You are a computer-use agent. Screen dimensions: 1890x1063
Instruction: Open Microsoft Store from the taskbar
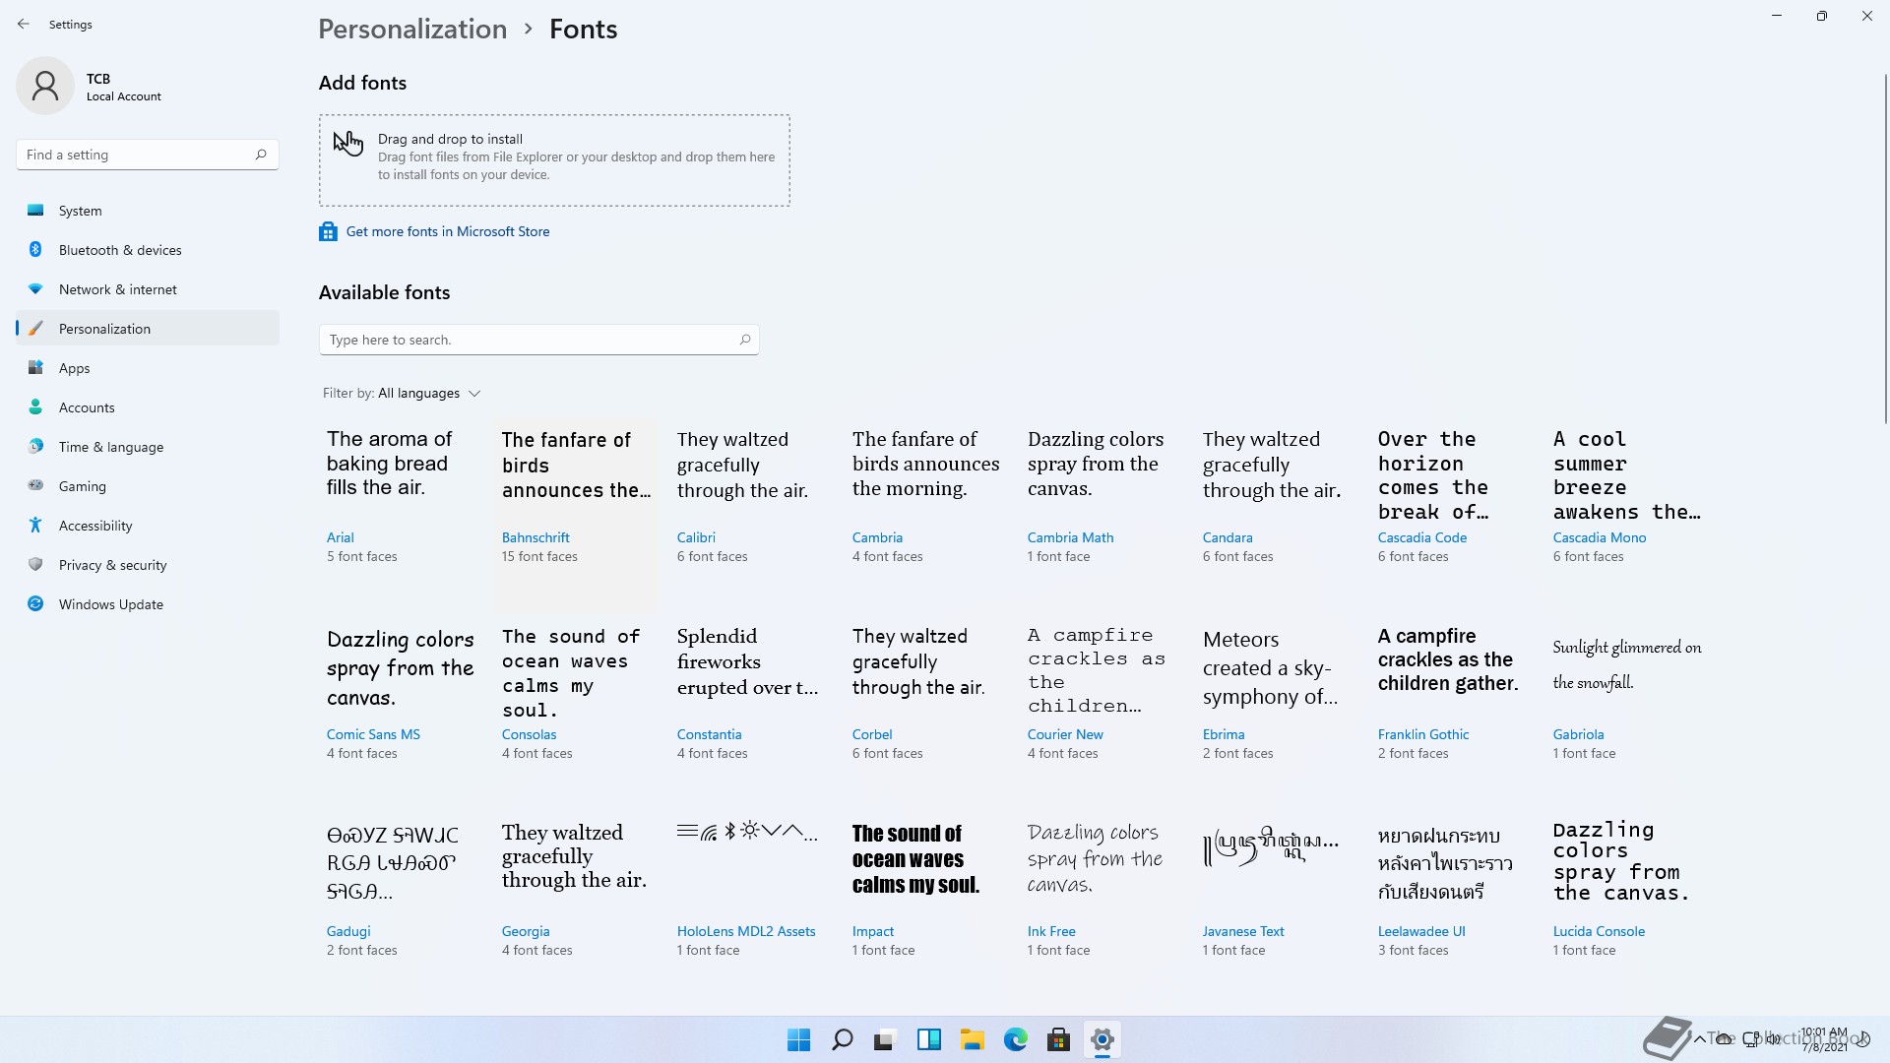tap(1058, 1039)
